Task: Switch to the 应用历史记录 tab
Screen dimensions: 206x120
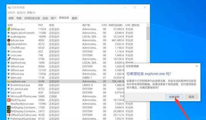Action: 32,18
